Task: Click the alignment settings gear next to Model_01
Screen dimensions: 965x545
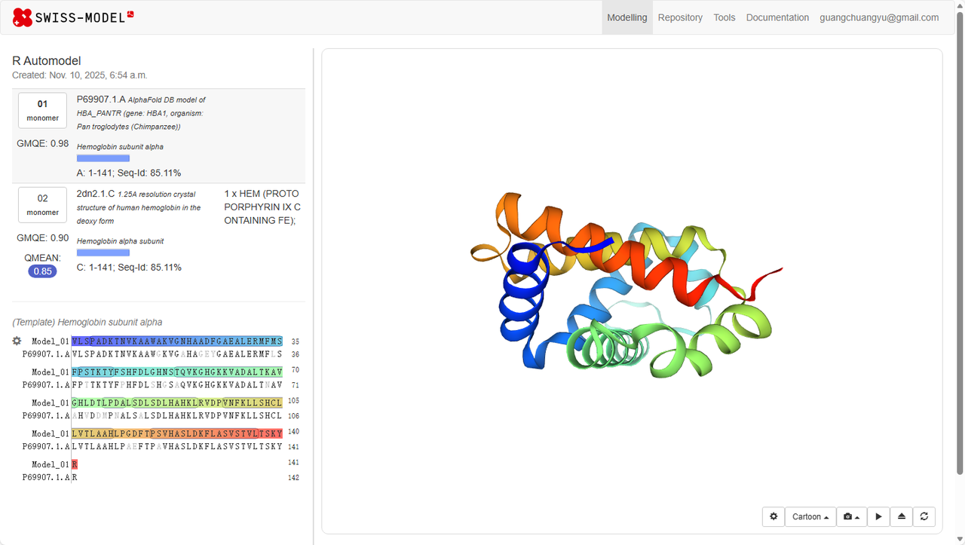Action: click(17, 341)
